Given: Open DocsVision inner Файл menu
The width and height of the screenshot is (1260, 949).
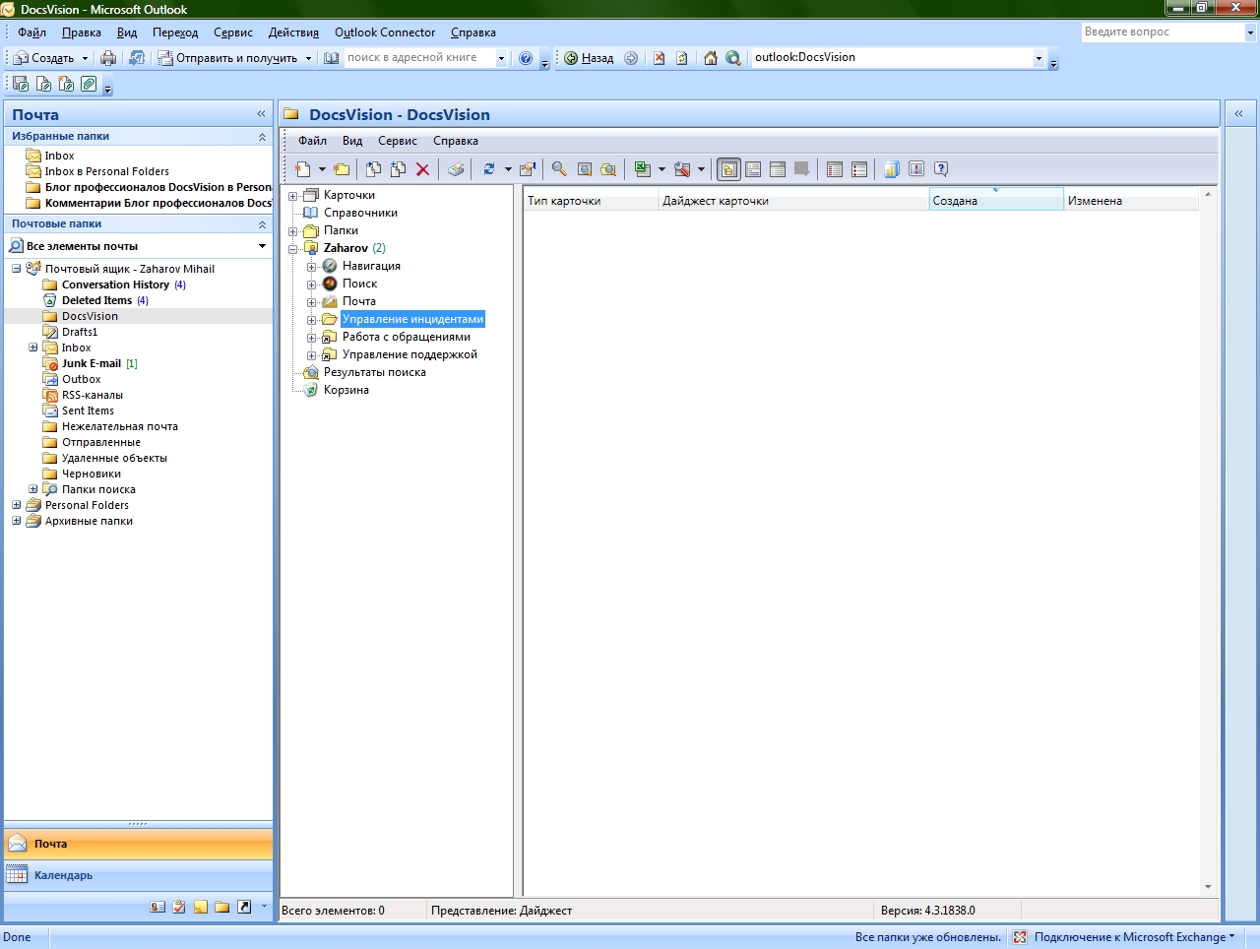Looking at the screenshot, I should 312,141.
